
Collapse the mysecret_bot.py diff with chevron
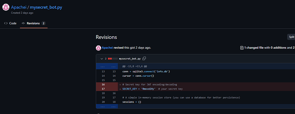tap(102, 59)
